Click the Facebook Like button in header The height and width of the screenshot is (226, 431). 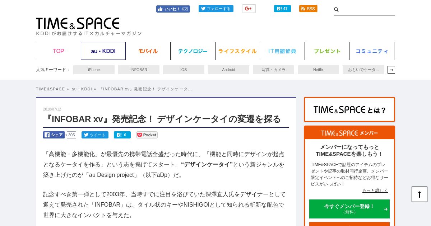pos(173,9)
